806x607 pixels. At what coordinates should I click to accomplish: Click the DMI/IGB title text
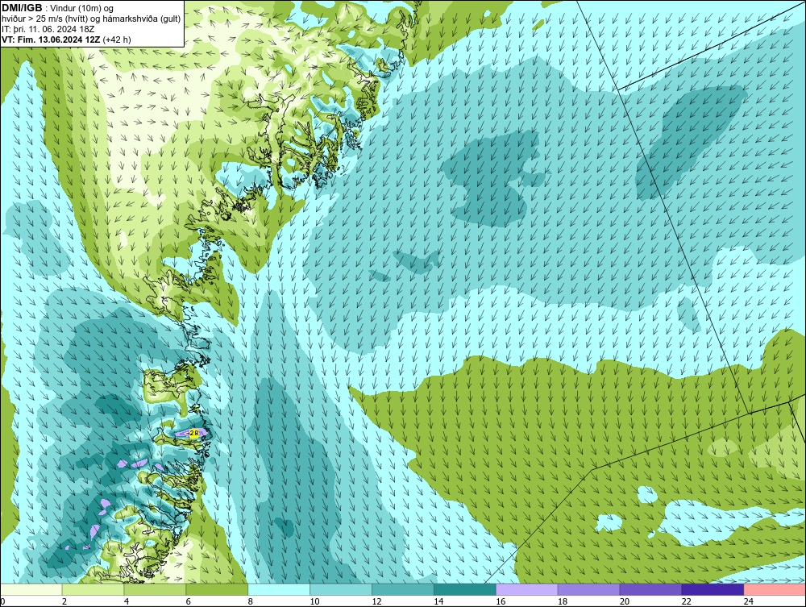click(x=22, y=8)
